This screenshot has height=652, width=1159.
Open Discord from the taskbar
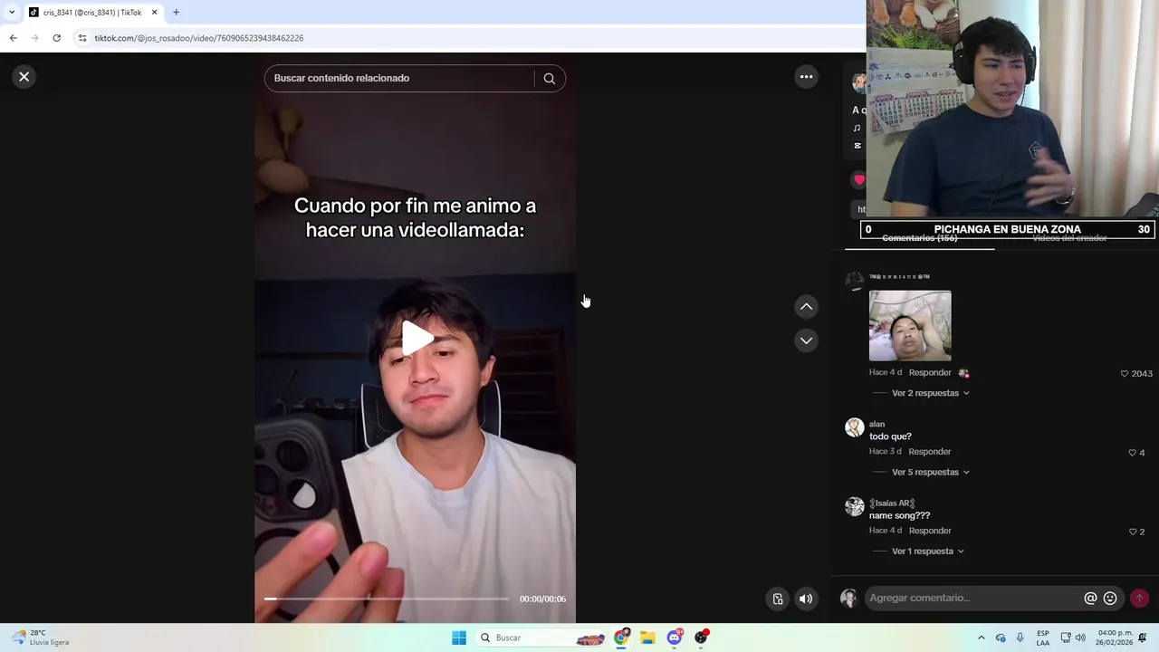pos(675,638)
